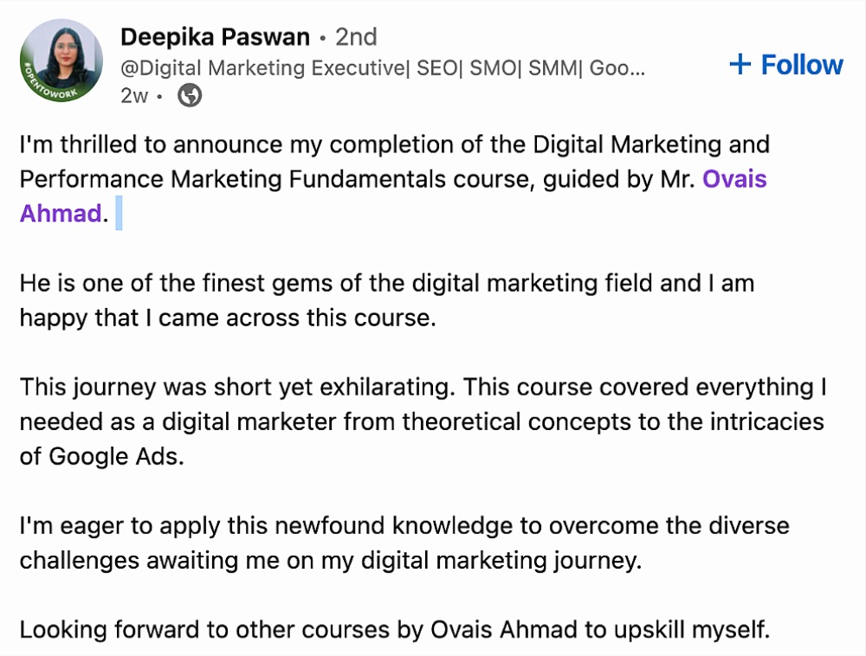Open the purple Ovais Ahmad mention link

pyautogui.click(x=734, y=179)
